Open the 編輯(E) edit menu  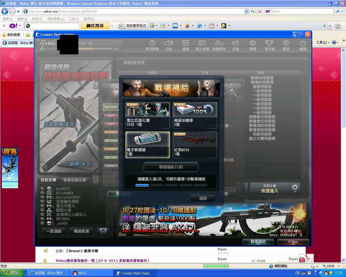[x=22, y=19]
